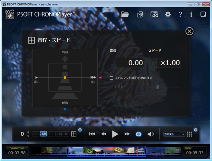Click the right handle of the timeline selection

(146, 151)
